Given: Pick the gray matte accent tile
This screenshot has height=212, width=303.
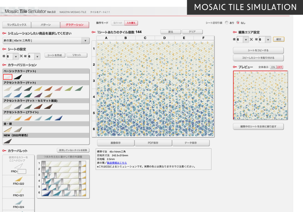Looking at the screenshot, I should [18, 88].
